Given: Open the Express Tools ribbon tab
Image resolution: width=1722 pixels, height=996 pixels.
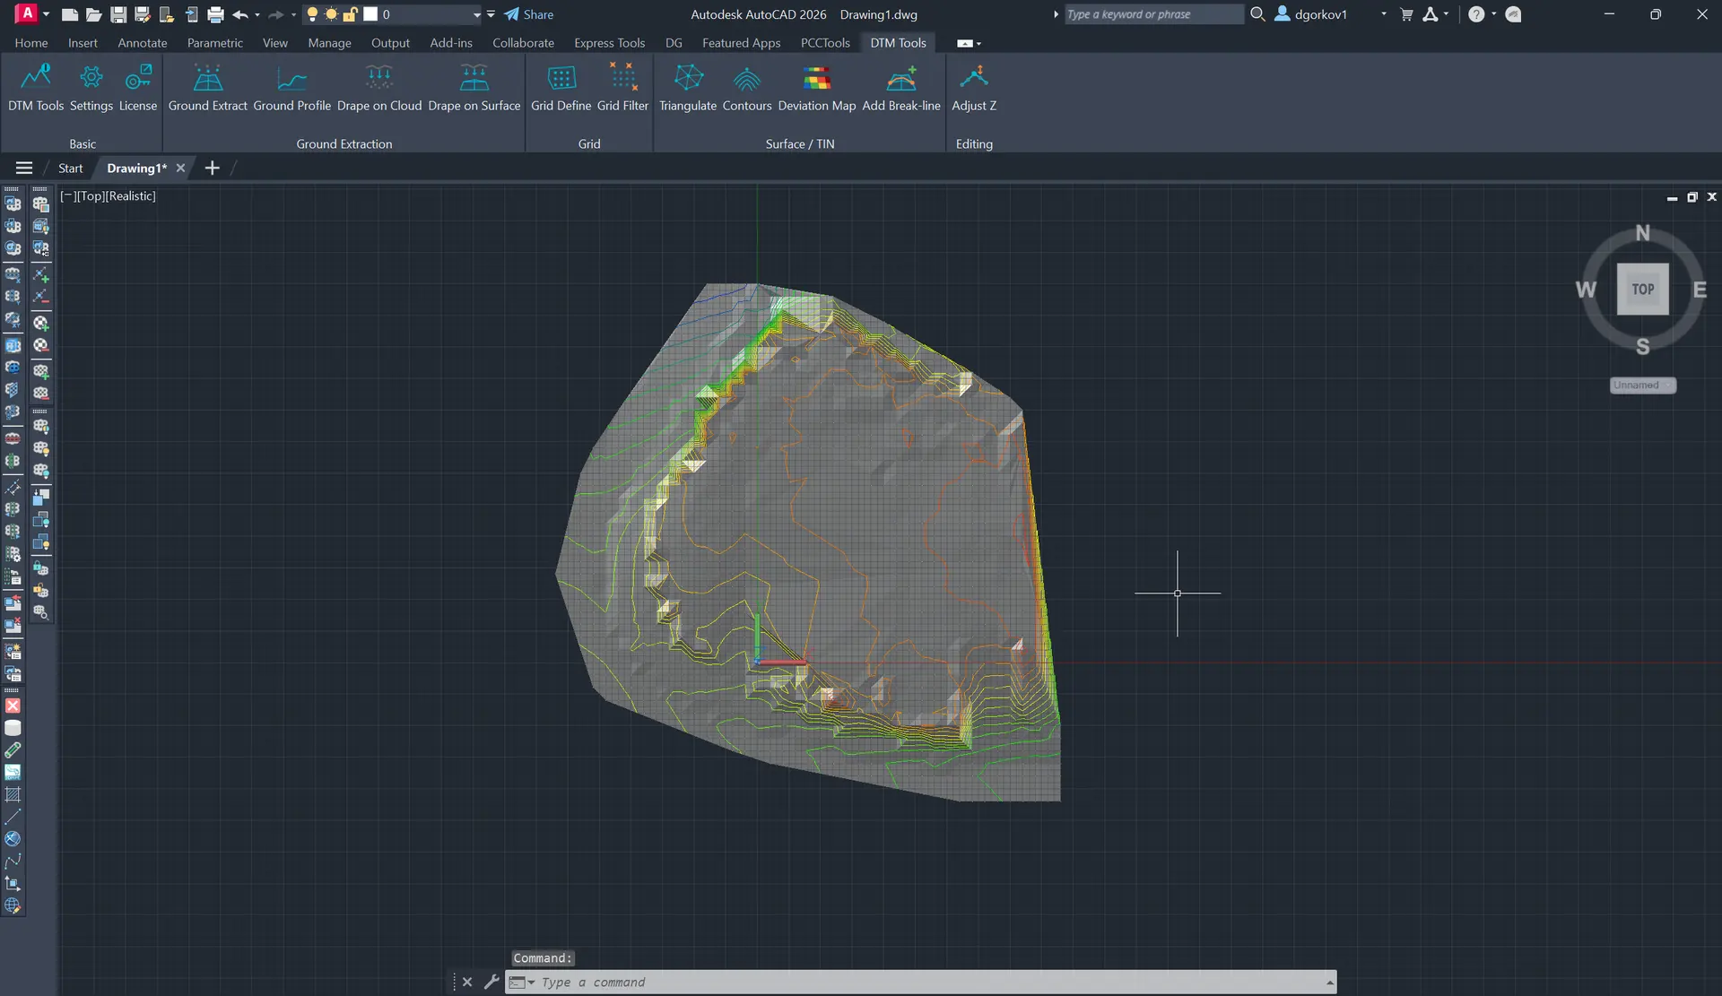Looking at the screenshot, I should click(610, 43).
